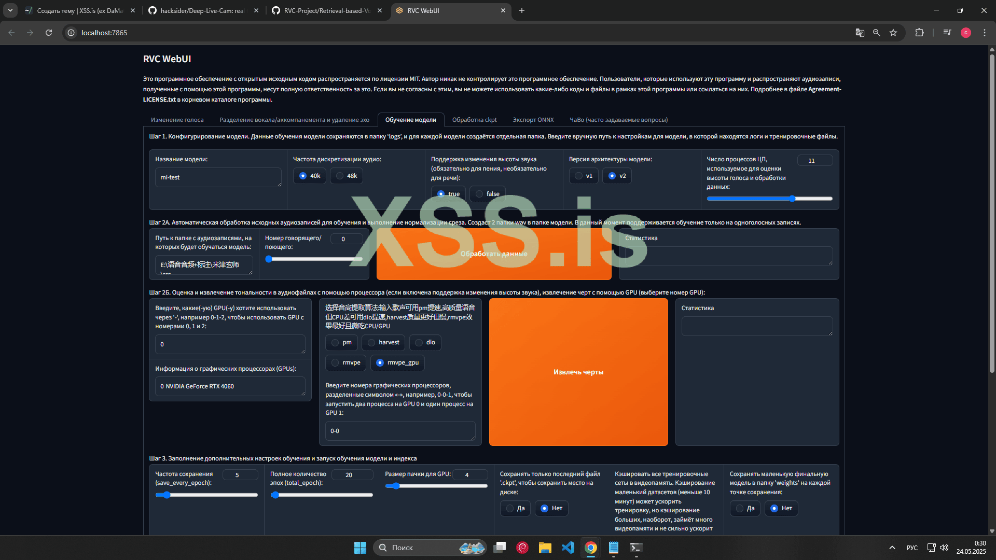Open the media control icon in toolbar

click(947, 33)
